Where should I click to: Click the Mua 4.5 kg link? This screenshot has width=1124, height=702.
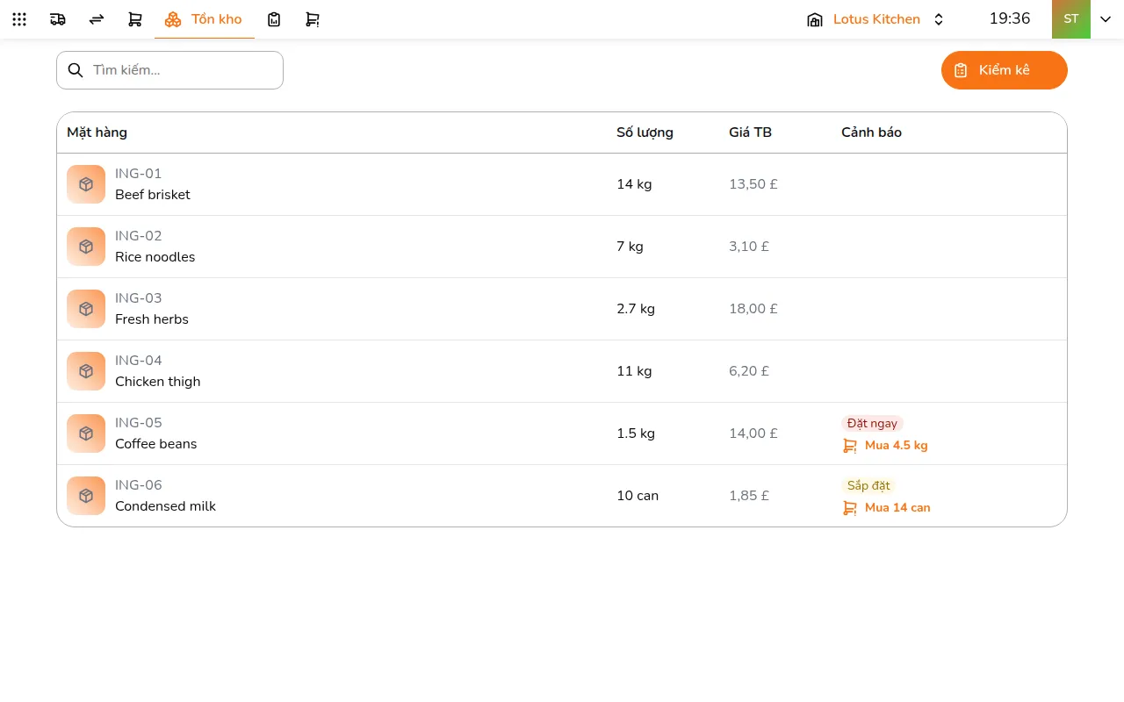(x=885, y=446)
